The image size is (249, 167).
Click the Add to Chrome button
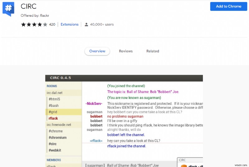coord(228,6)
